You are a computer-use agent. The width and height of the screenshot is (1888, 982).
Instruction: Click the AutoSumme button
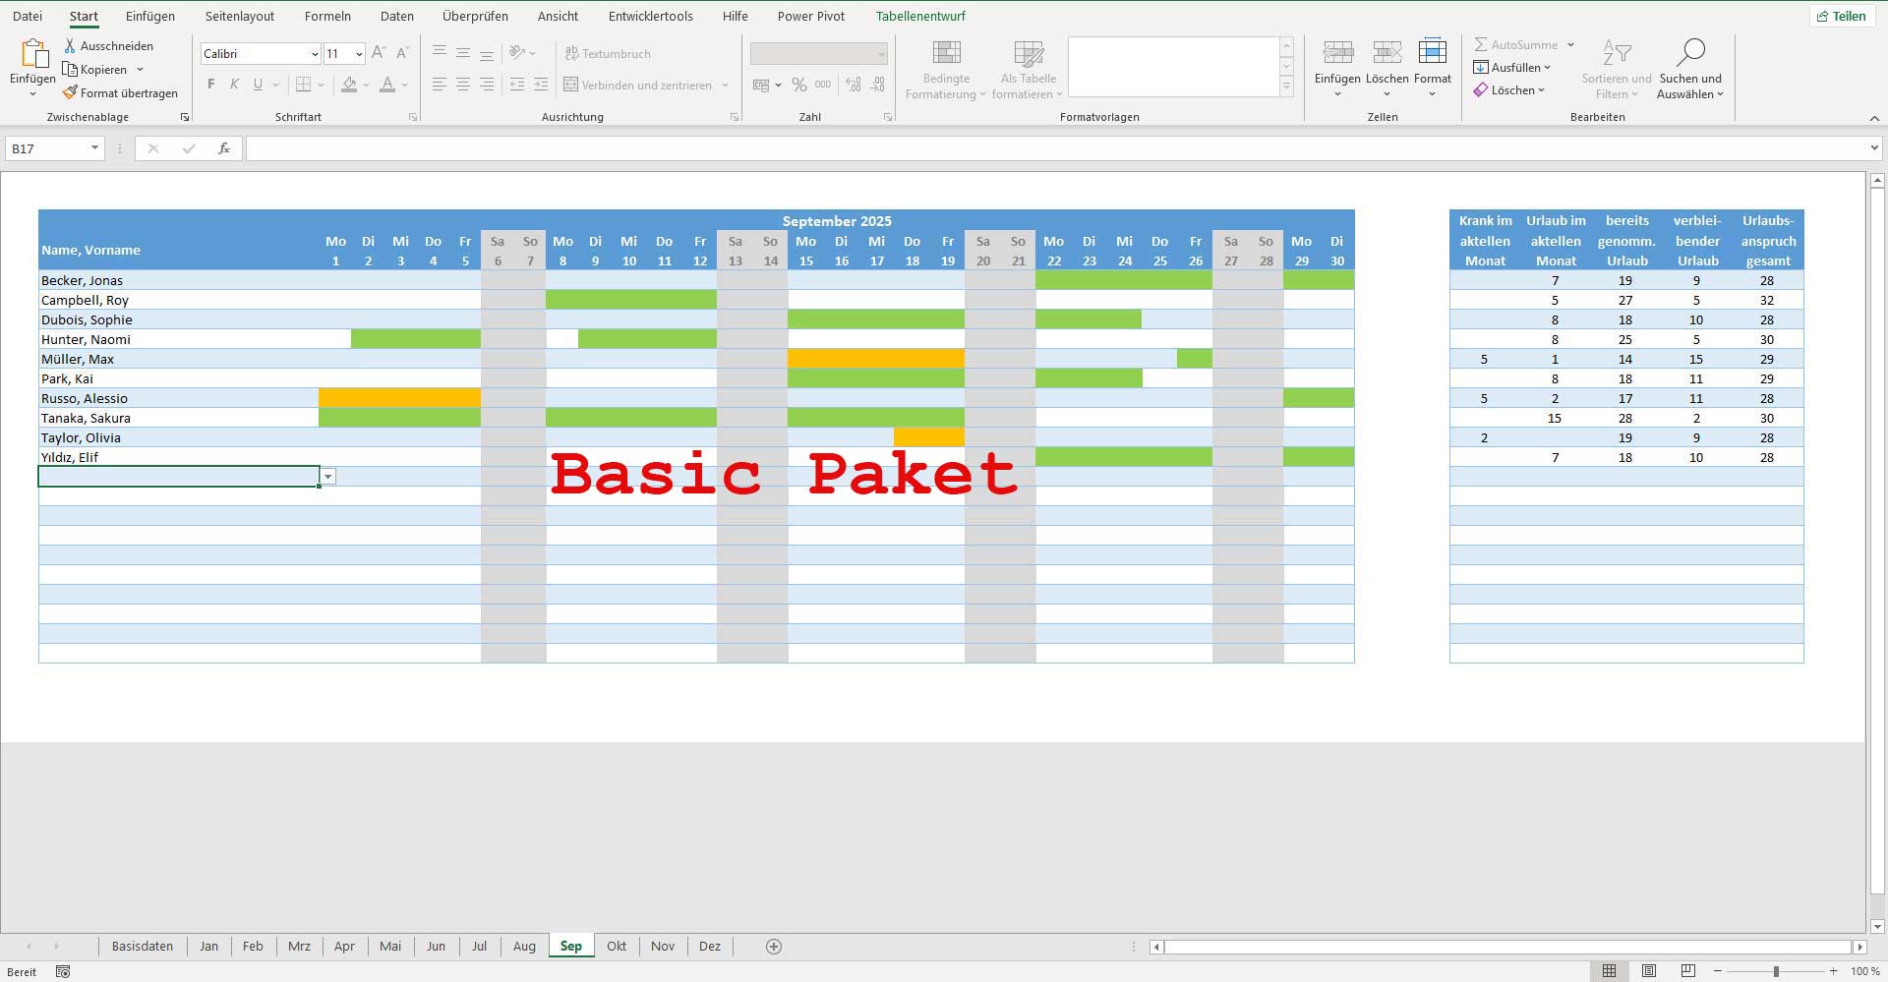[x=1514, y=45]
